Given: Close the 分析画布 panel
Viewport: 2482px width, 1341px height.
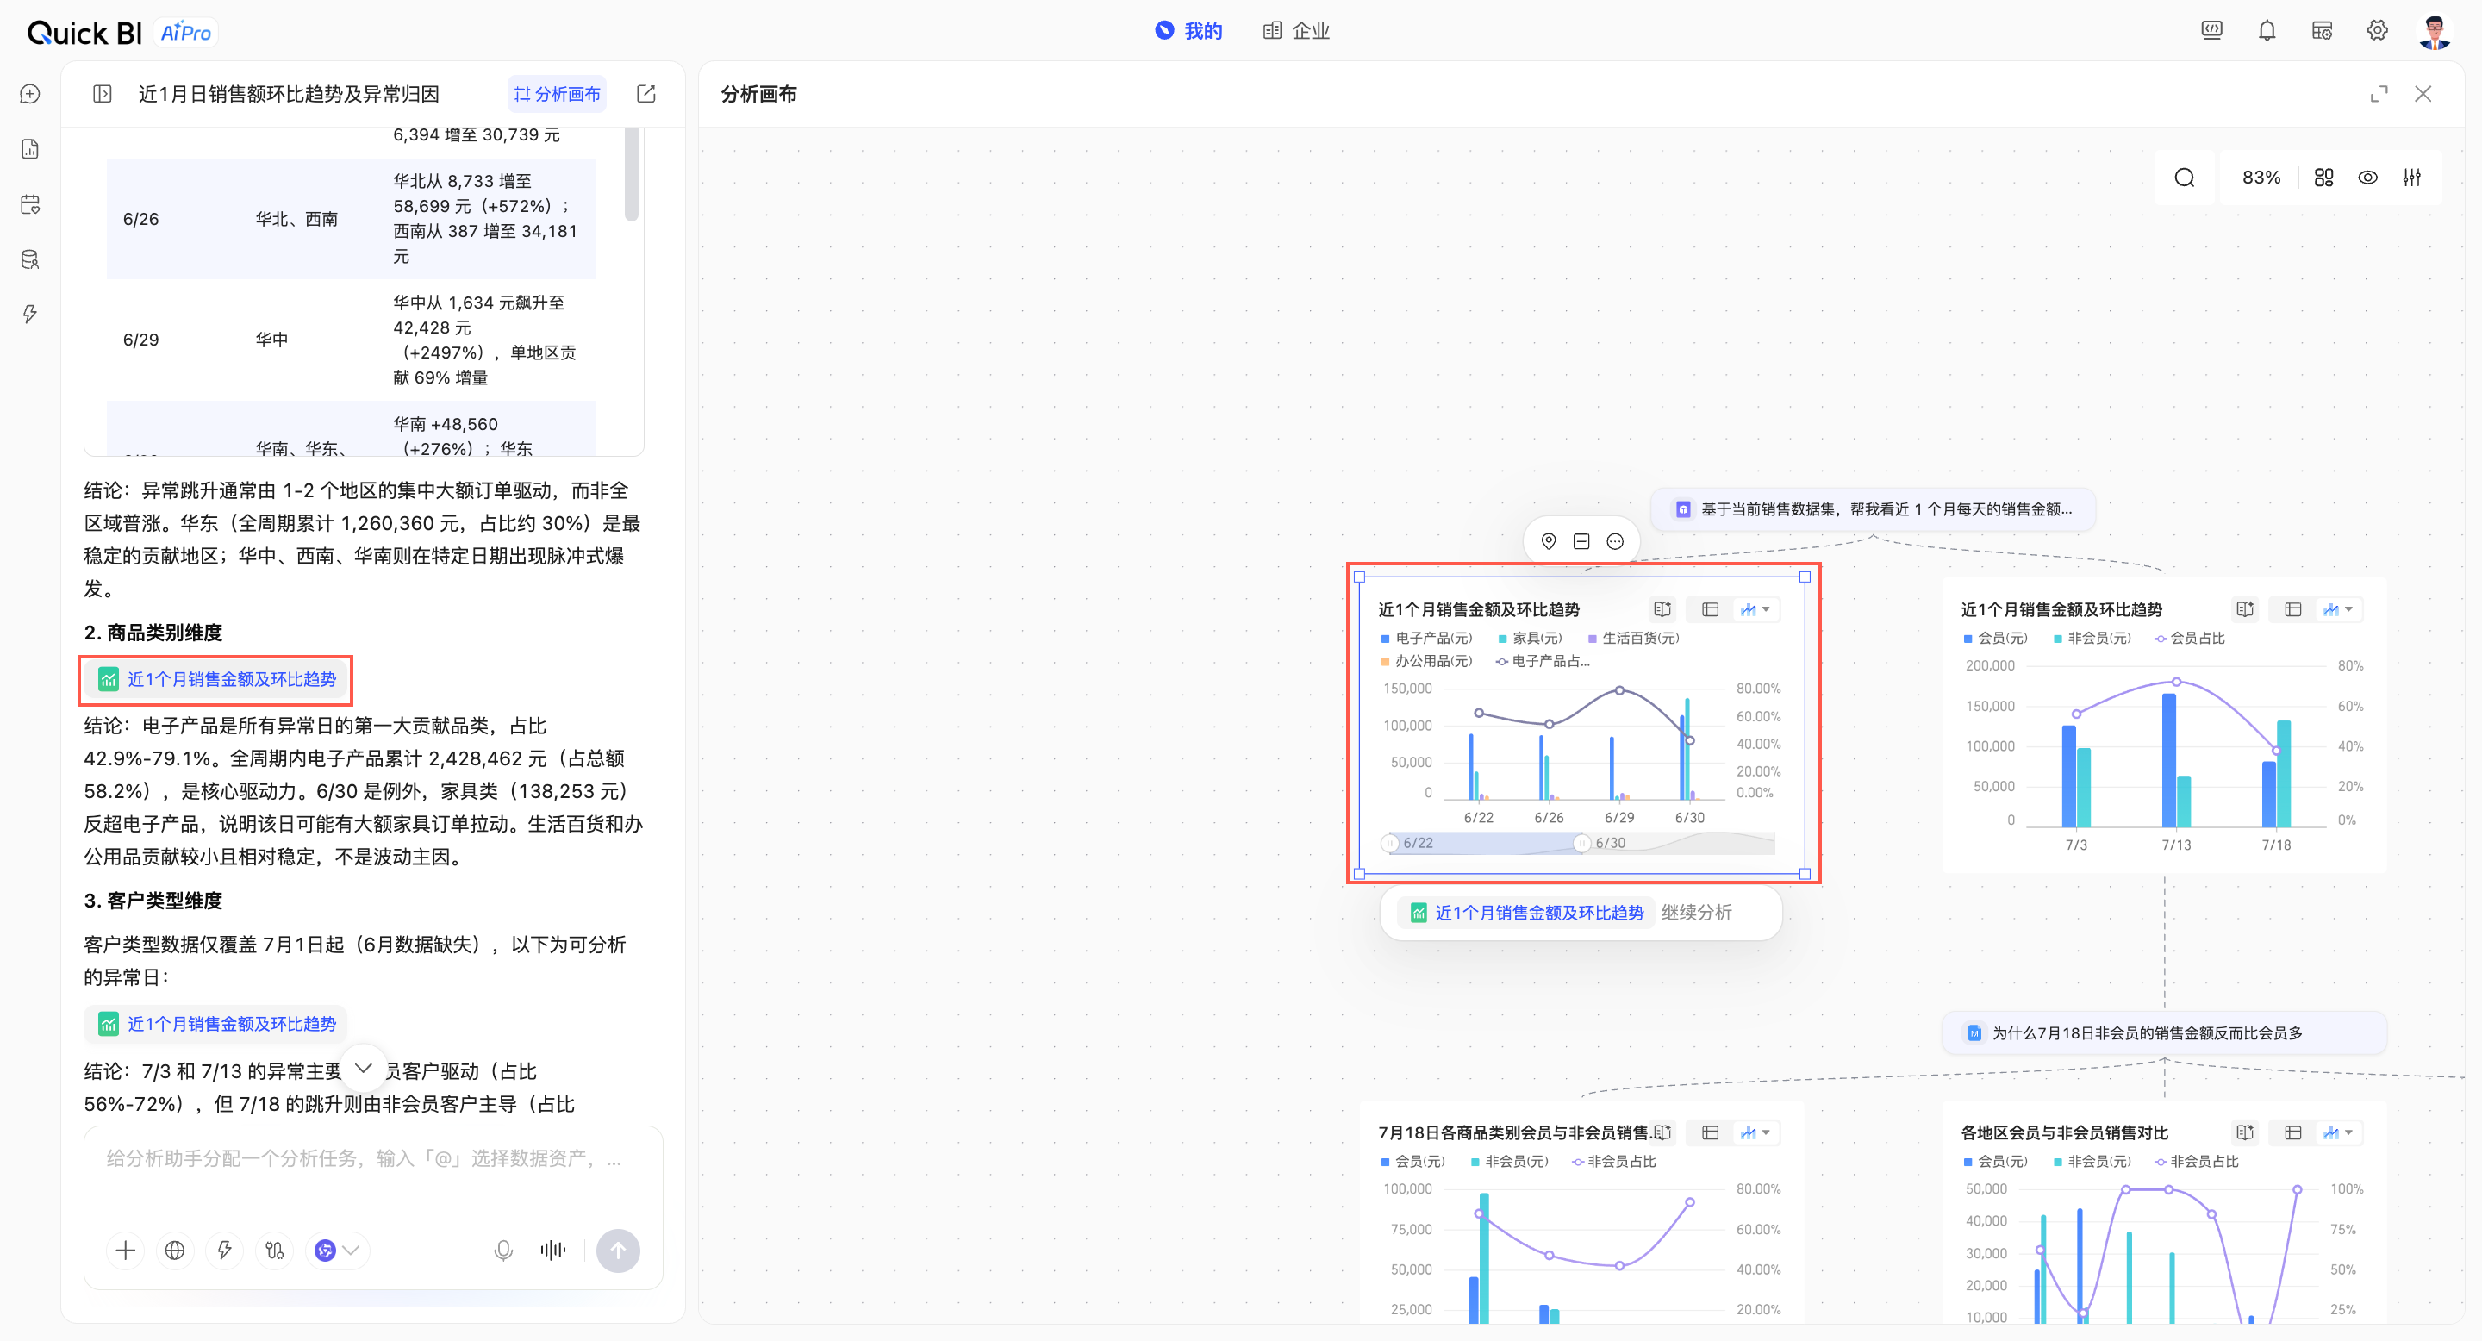Looking at the screenshot, I should (2423, 93).
